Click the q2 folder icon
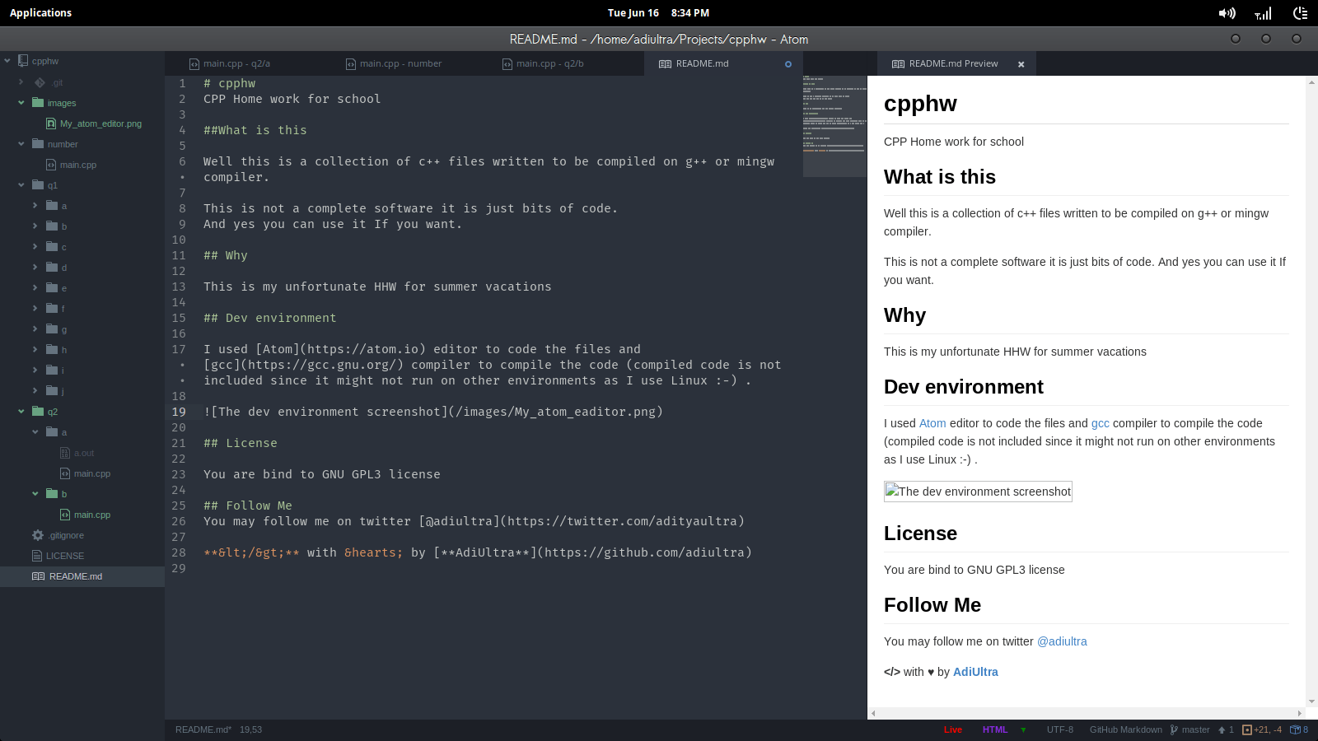Viewport: 1318px width, 741px height. pyautogui.click(x=38, y=412)
